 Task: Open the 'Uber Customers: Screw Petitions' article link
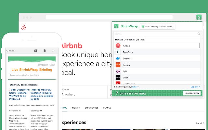point(19,95)
